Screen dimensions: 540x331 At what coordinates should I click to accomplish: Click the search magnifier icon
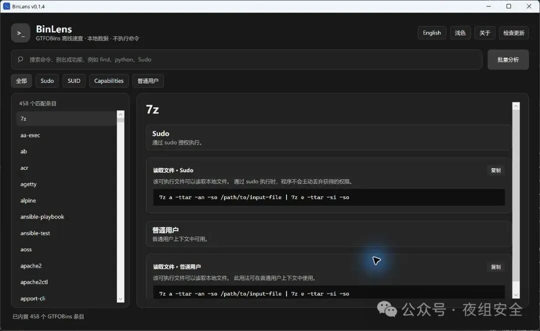point(20,59)
